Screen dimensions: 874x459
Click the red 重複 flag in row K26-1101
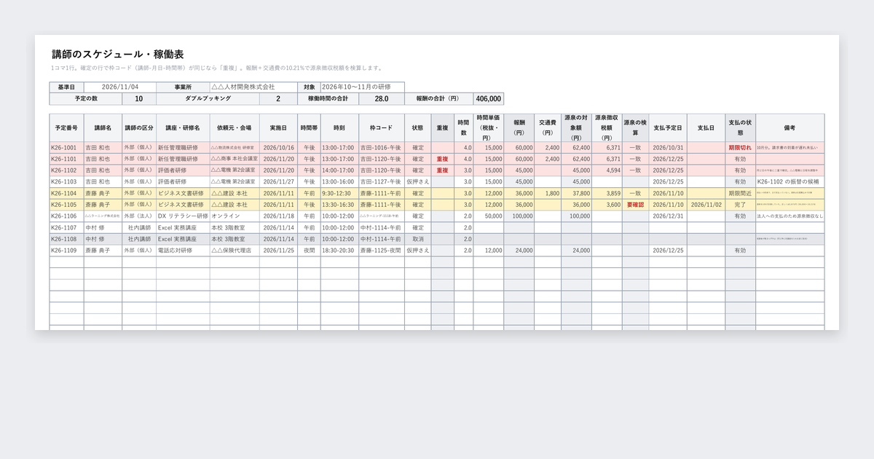coord(442,159)
